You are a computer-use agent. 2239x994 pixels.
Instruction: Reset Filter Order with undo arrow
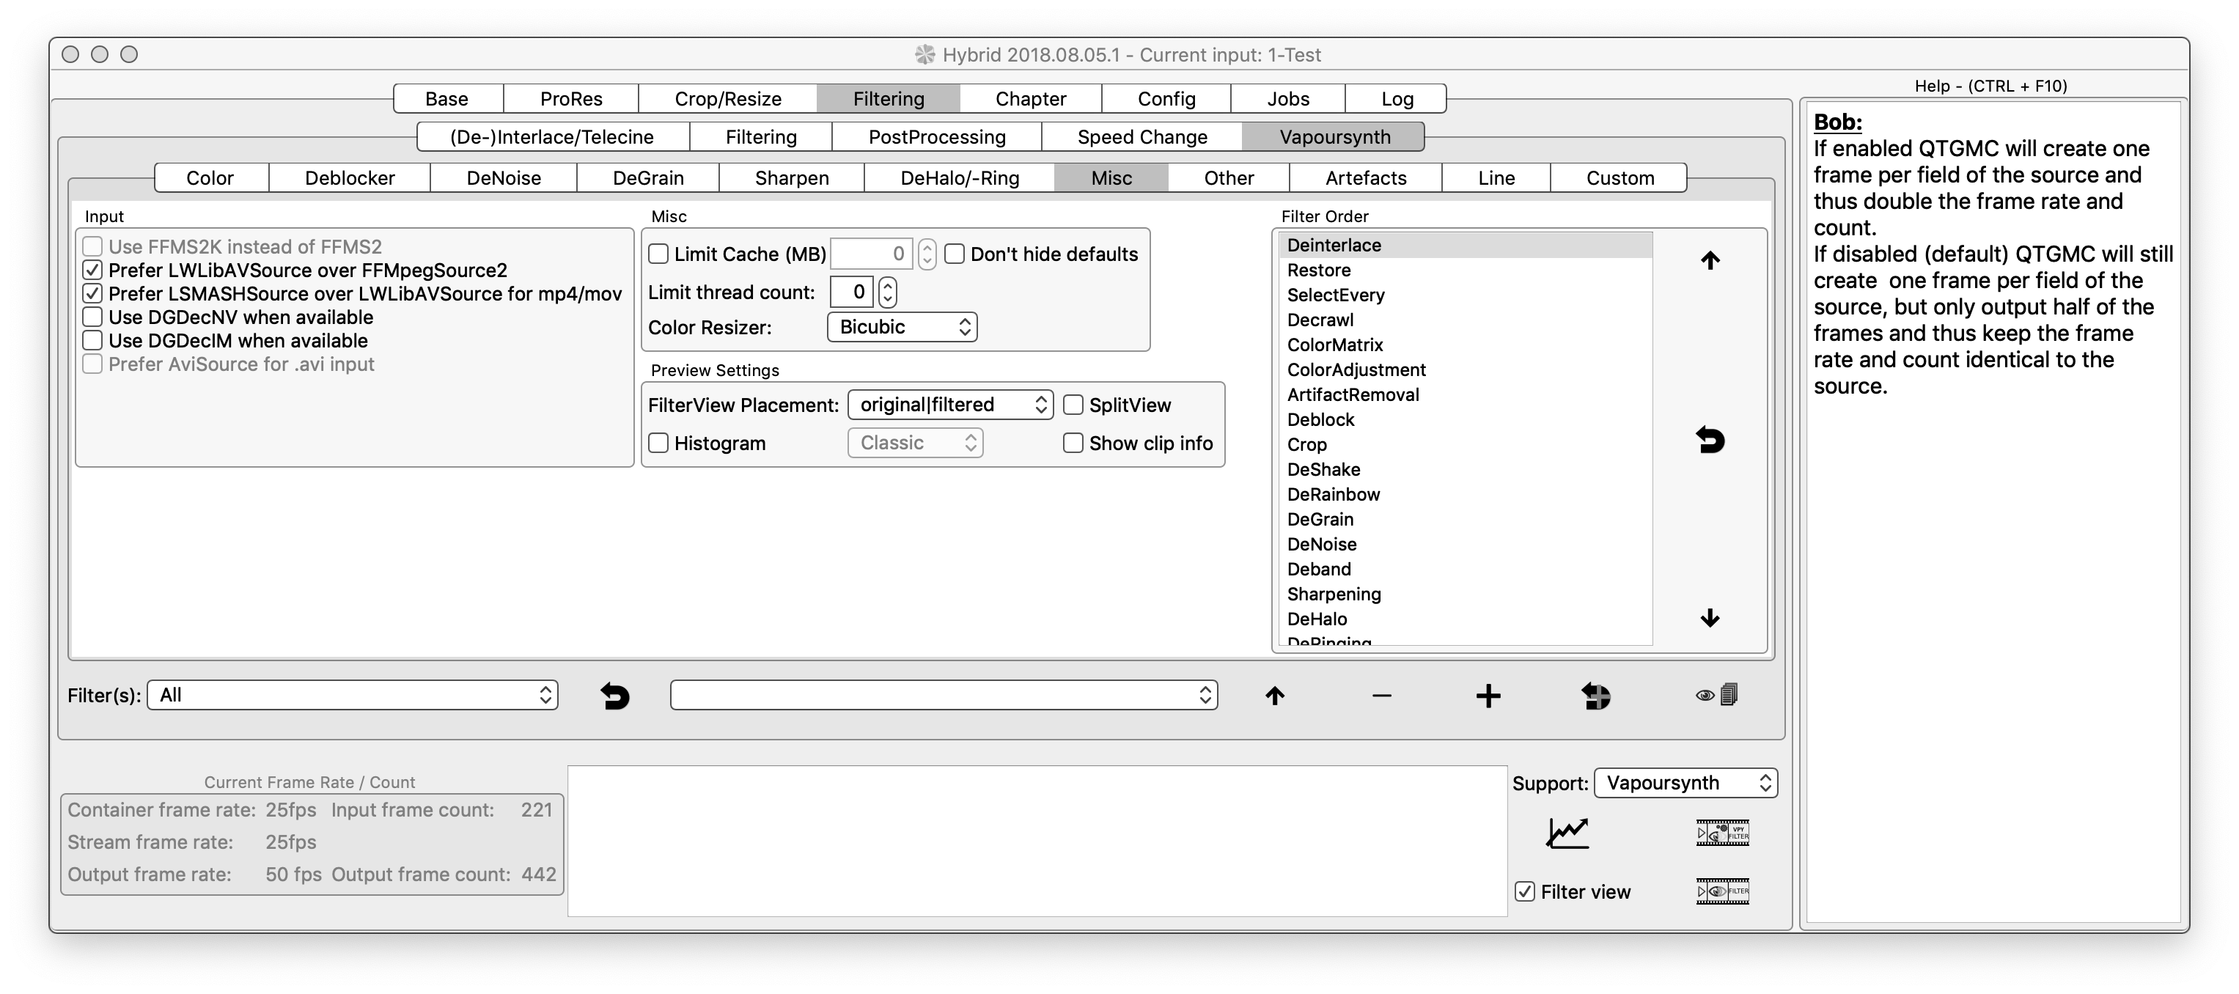[x=1710, y=441]
